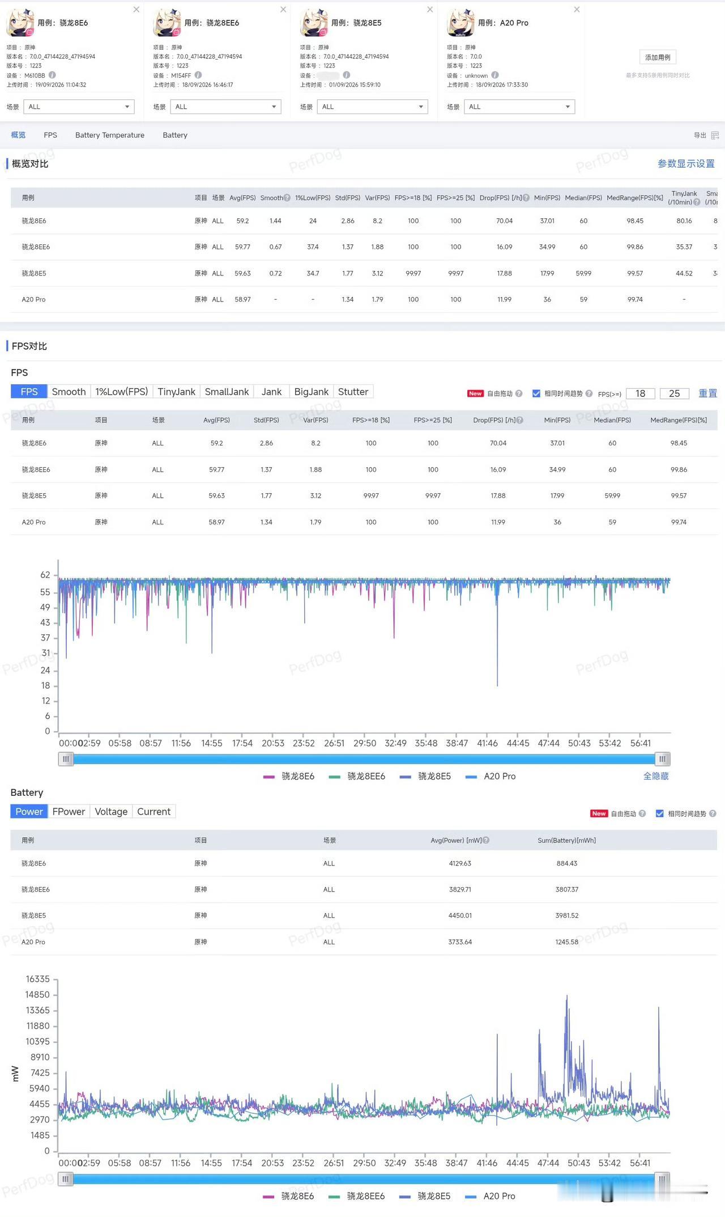Show help for 自由拖动 in Battery section
Image resolution: width=725 pixels, height=1217 pixels.
pyautogui.click(x=642, y=813)
